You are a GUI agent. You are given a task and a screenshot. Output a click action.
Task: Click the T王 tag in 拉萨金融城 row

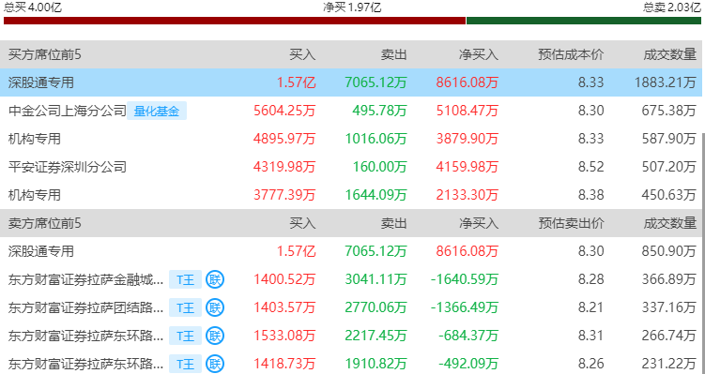[x=185, y=279]
